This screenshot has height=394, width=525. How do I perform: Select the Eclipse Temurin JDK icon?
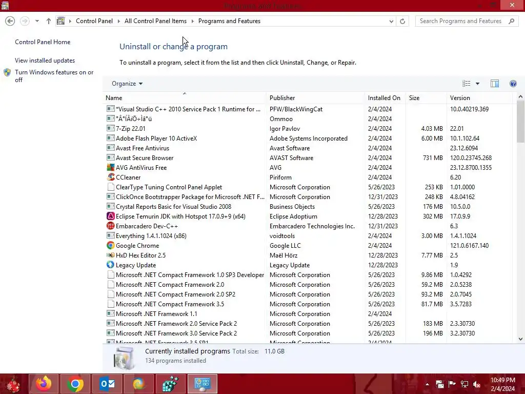[x=111, y=216]
